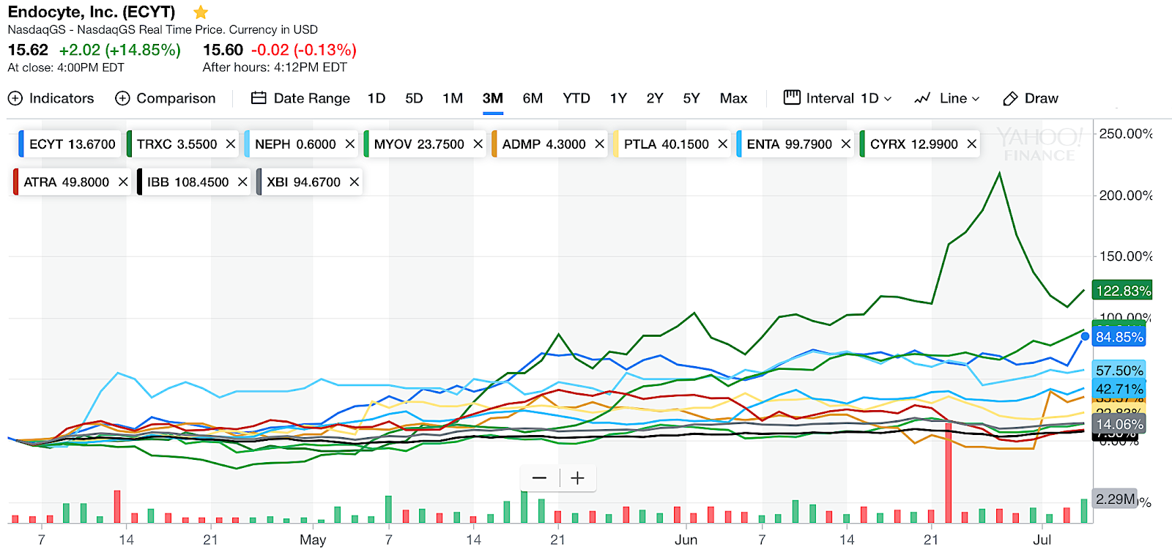Click the May label on date axis
The width and height of the screenshot is (1172, 550).
pos(313,540)
